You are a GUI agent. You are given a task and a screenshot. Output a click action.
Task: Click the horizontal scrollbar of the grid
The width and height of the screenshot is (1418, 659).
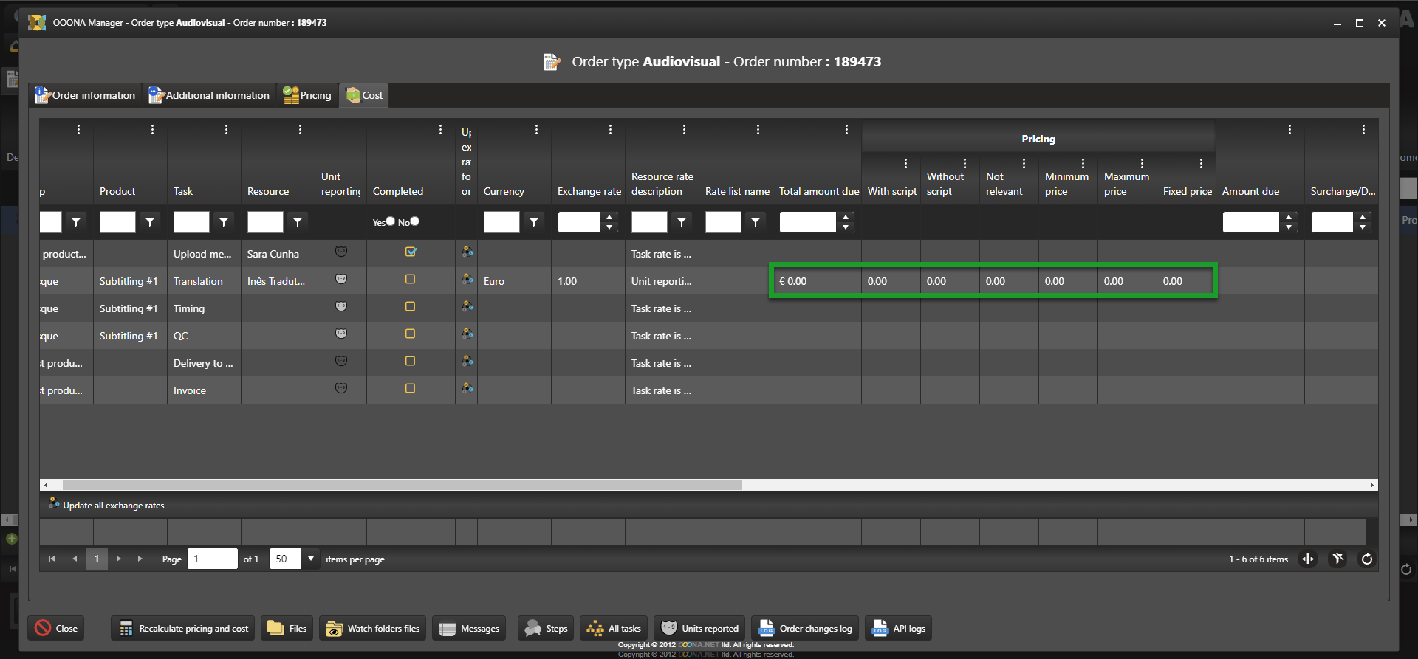[x=403, y=486]
